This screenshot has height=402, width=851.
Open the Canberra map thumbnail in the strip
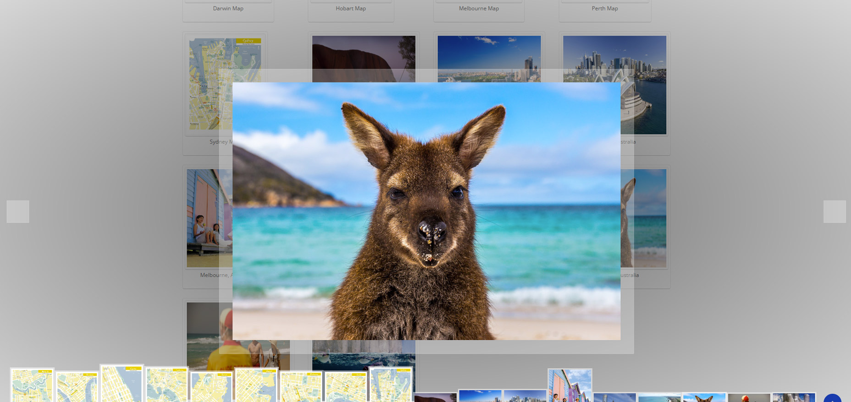(x=167, y=385)
